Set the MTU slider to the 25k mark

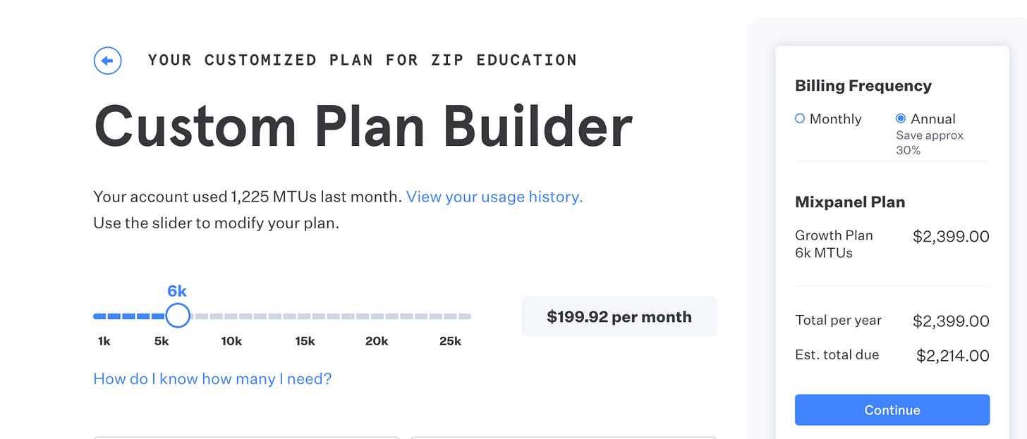click(x=450, y=316)
